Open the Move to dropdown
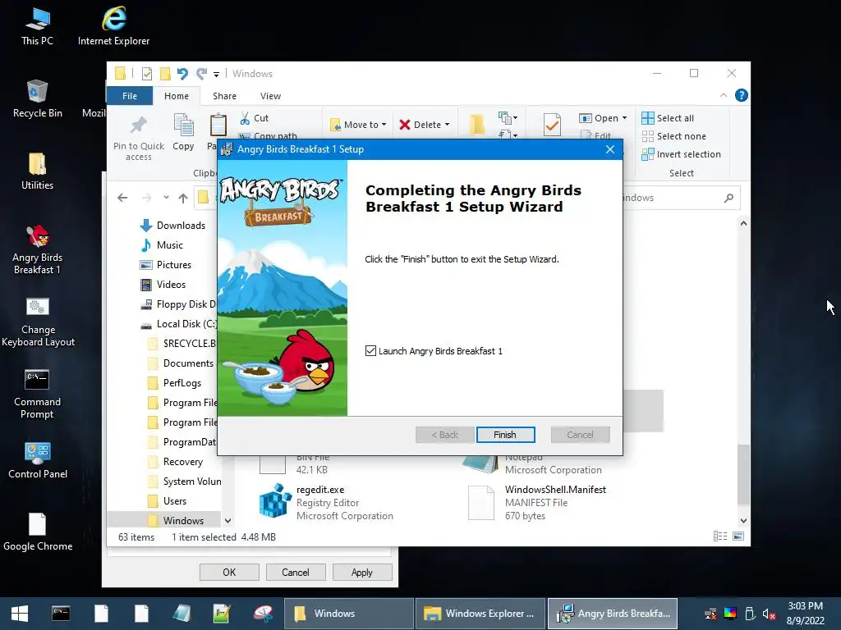Image resolution: width=841 pixels, height=630 pixels. click(x=358, y=125)
